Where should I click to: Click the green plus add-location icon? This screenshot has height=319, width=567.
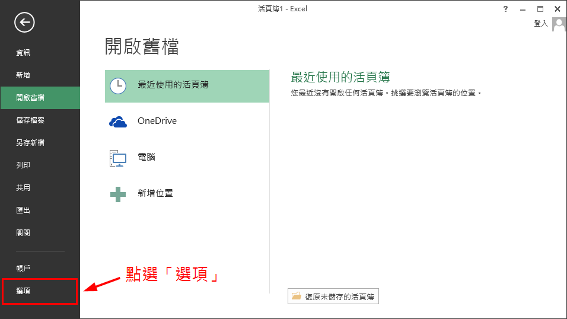click(118, 194)
